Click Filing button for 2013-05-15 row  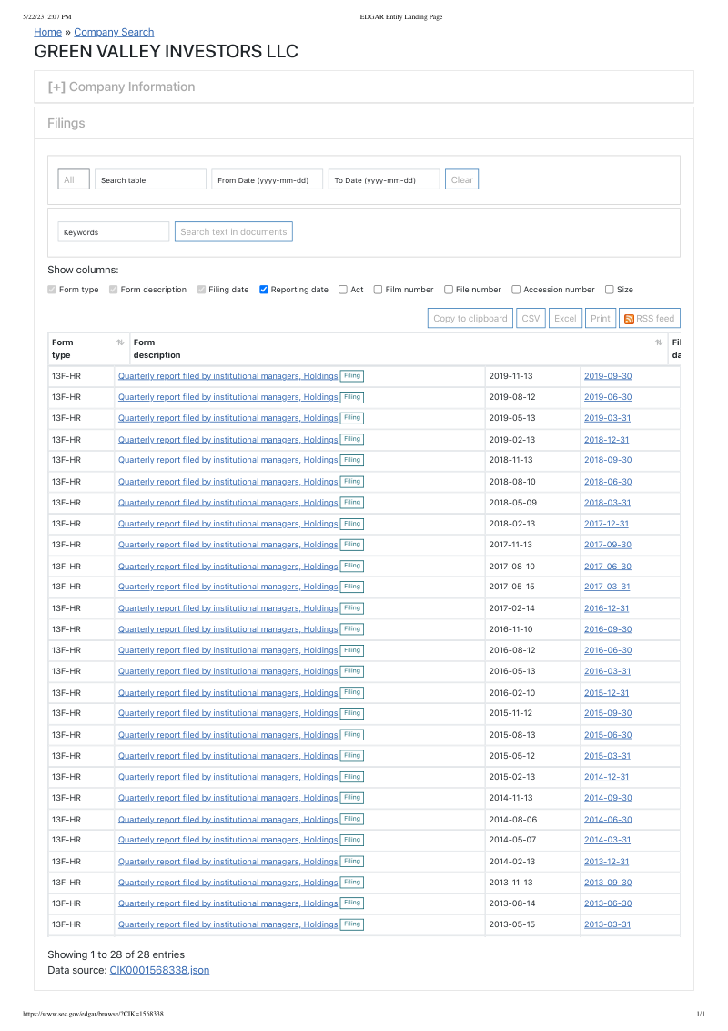(x=352, y=924)
